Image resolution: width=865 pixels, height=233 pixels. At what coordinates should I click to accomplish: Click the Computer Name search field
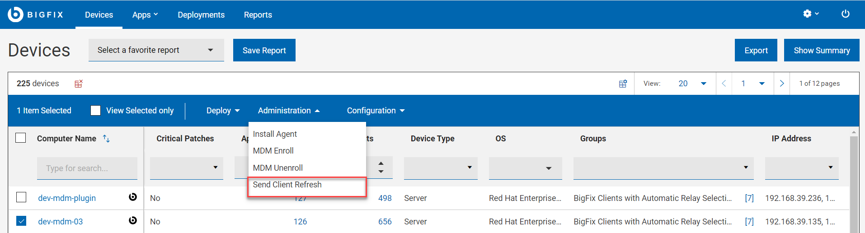point(87,168)
